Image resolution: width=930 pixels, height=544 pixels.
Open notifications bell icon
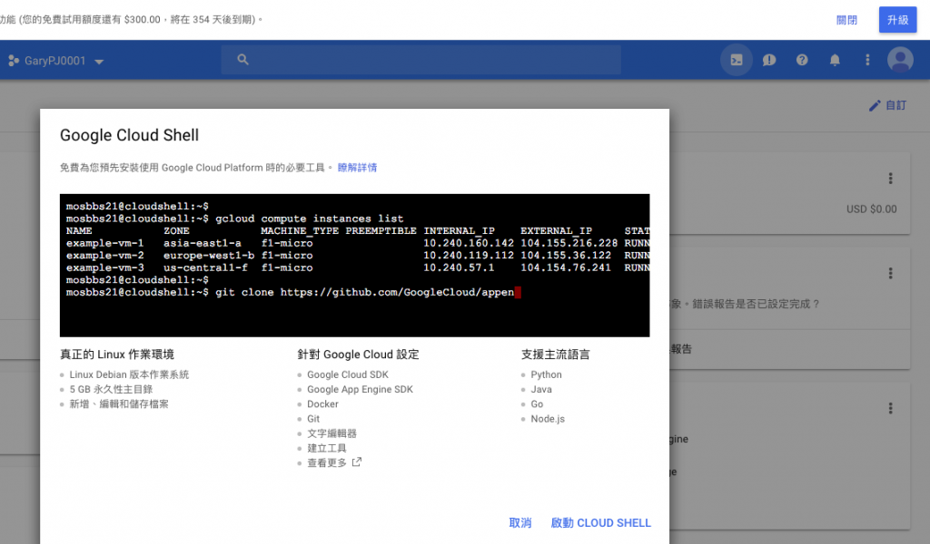pos(835,60)
